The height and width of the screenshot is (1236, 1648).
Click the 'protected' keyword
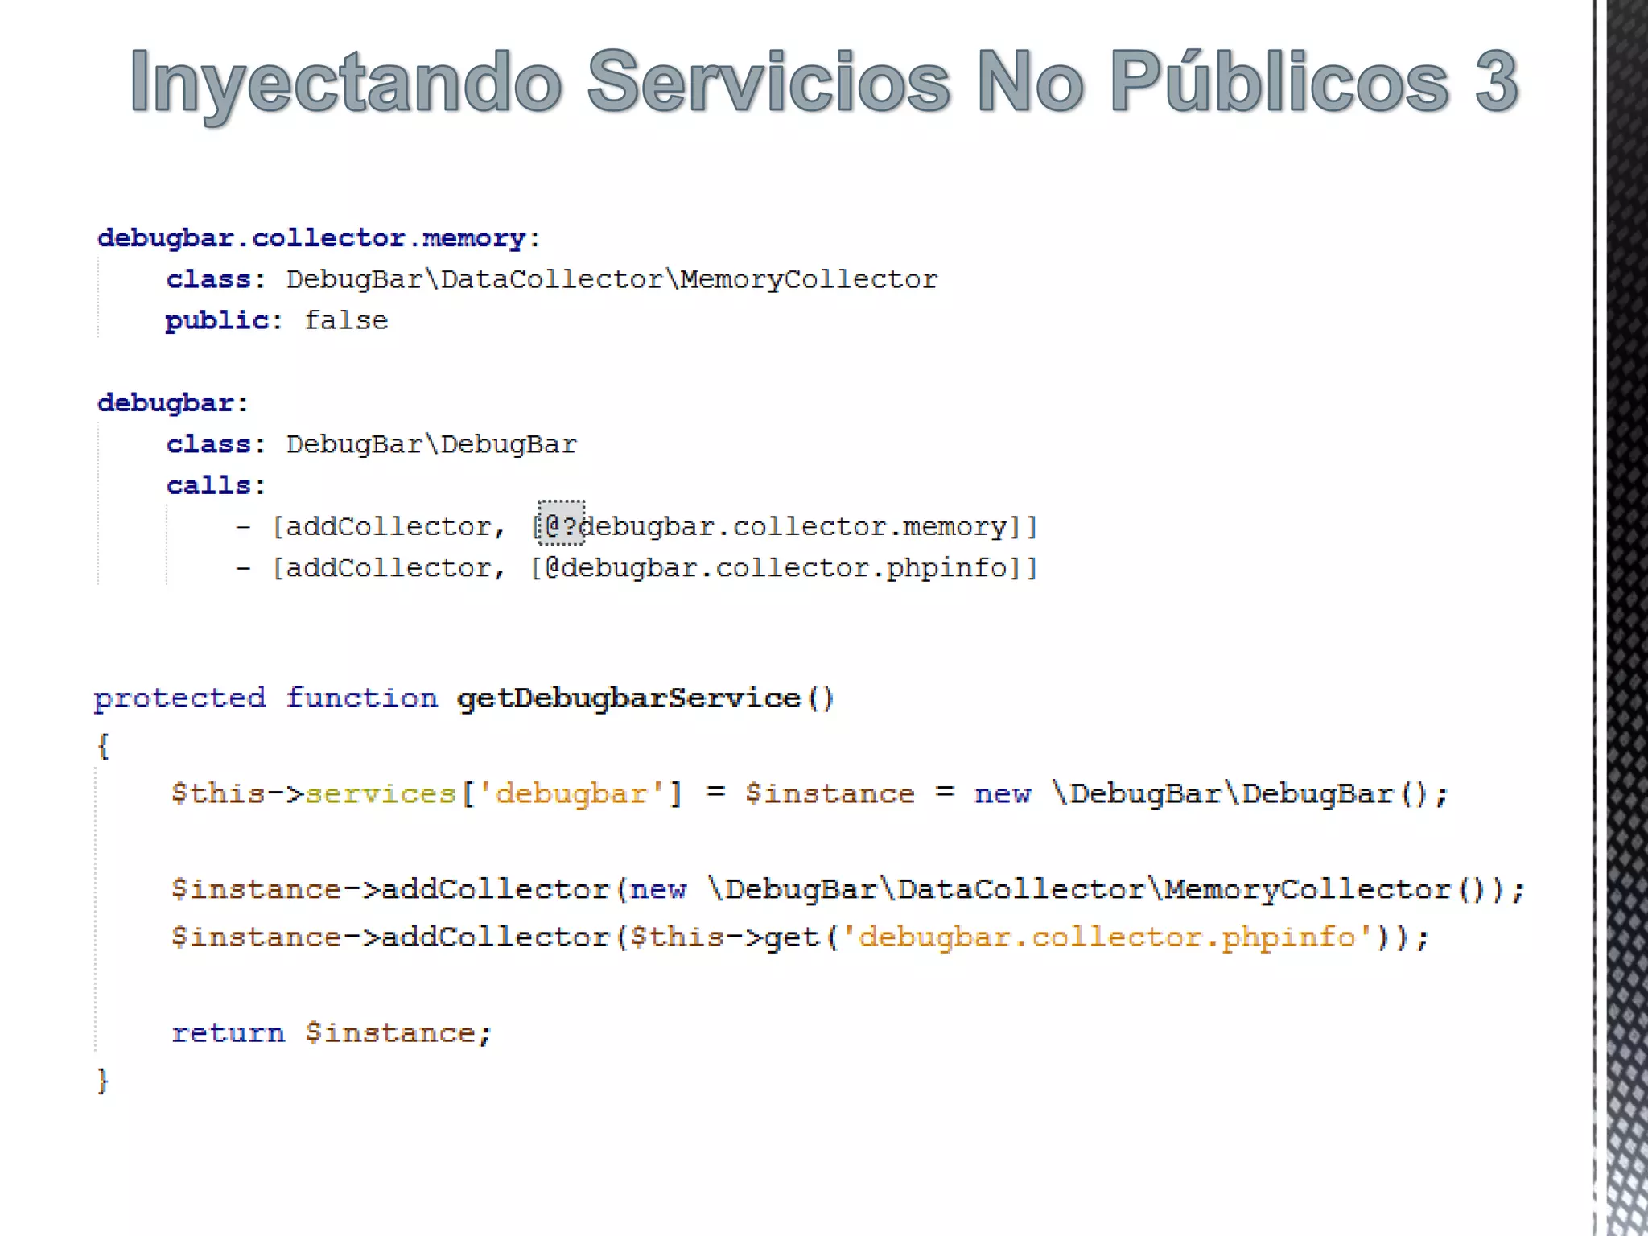(179, 698)
